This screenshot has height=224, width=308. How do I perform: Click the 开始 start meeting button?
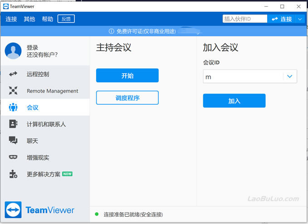pos(127,75)
